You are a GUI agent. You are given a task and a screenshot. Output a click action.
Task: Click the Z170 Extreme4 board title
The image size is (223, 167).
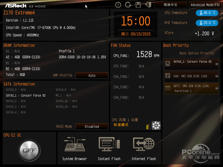[x=19, y=13]
